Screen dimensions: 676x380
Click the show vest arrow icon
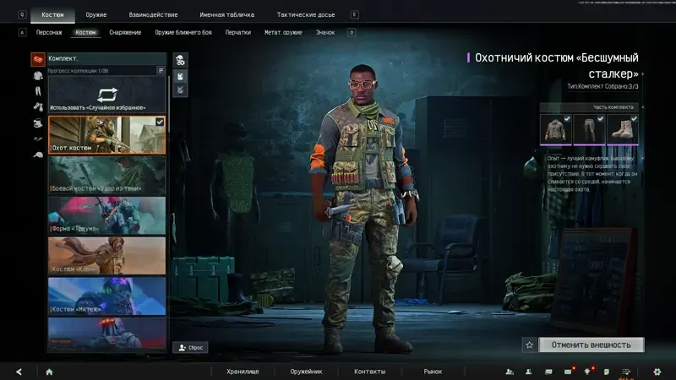coord(180,77)
